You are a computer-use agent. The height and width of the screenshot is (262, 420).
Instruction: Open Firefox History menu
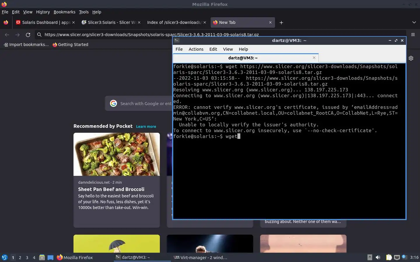tap(43, 12)
